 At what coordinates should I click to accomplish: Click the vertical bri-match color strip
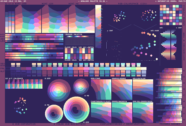tap(98, 27)
